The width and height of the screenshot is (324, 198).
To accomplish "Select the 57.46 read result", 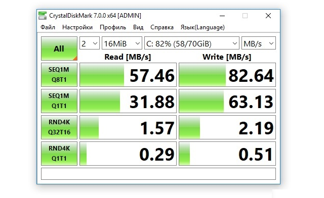I will [128, 75].
